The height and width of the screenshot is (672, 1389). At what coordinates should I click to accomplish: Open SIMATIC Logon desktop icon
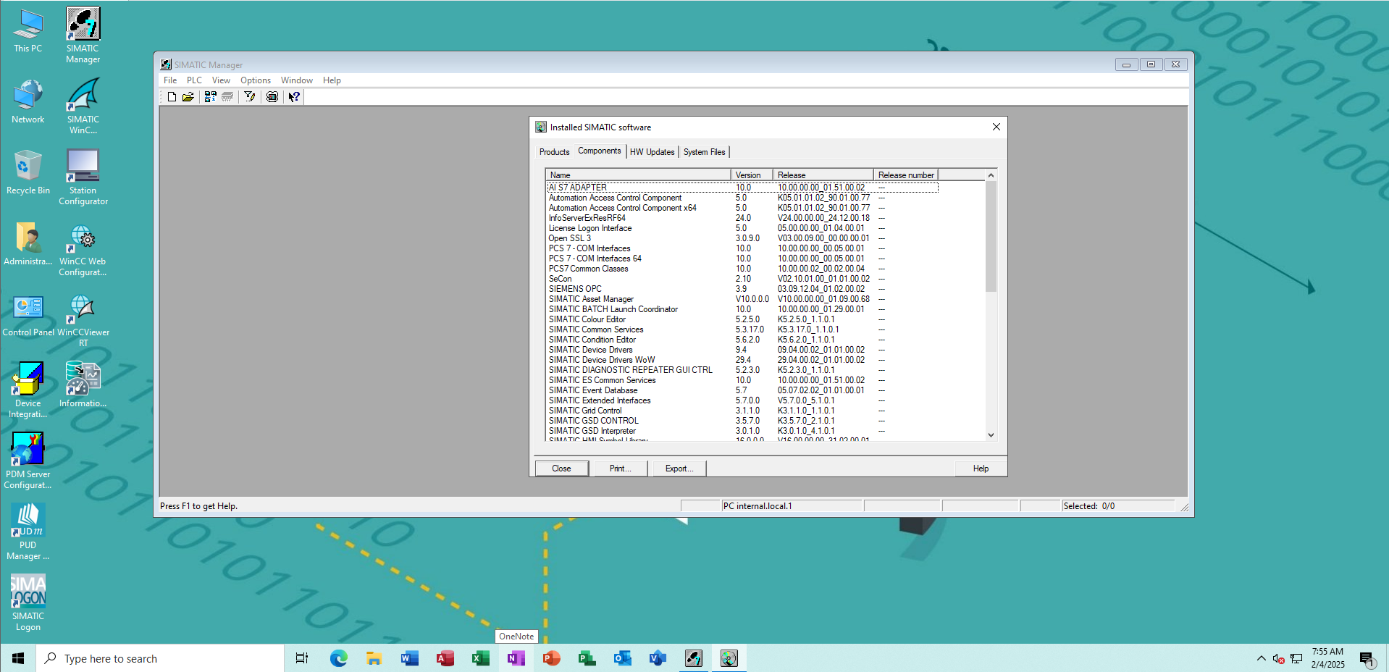coord(28,602)
